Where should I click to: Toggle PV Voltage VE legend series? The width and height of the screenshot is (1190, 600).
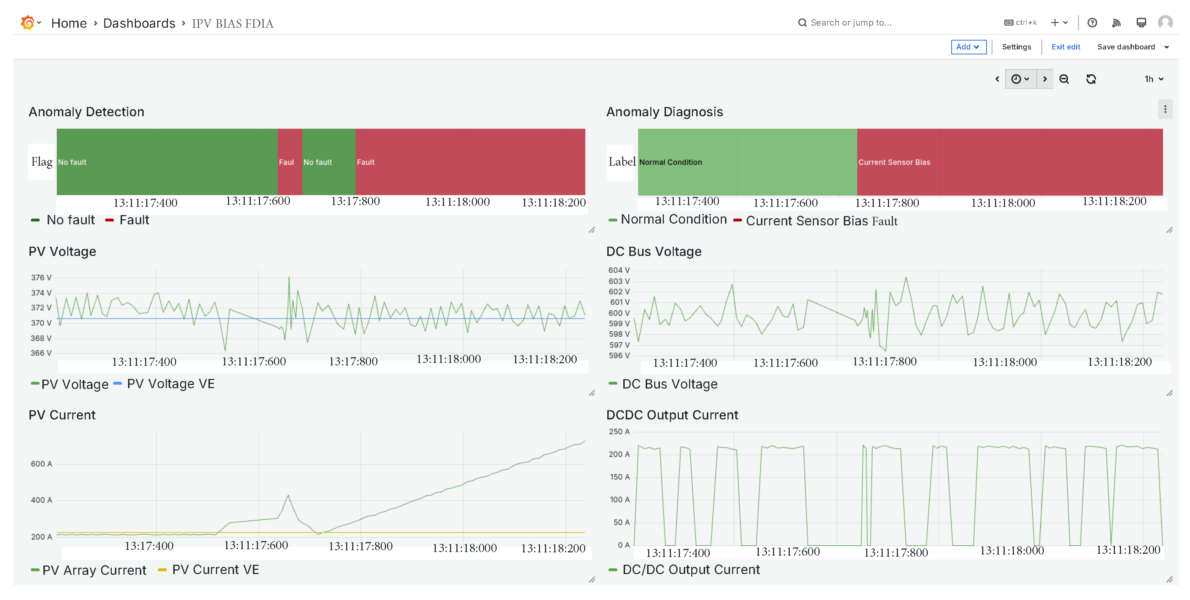pos(170,384)
